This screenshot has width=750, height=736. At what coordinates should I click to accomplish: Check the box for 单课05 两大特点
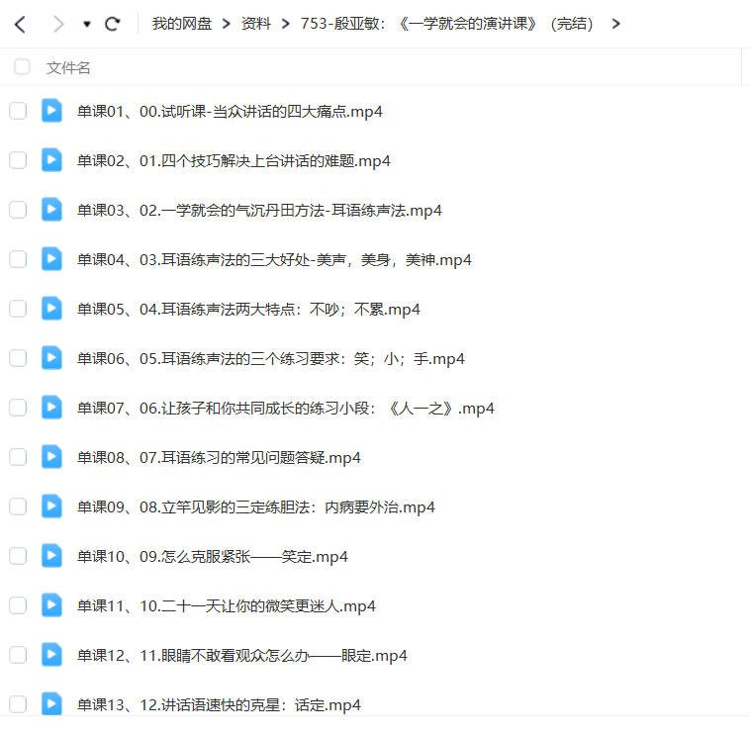pyautogui.click(x=18, y=309)
